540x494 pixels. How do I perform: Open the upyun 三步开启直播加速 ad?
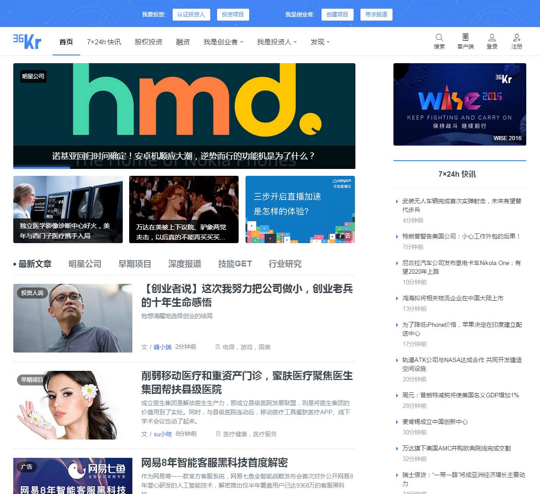point(300,209)
